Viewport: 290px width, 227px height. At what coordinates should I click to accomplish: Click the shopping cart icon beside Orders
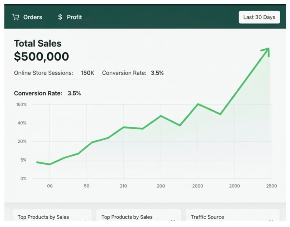(16, 17)
